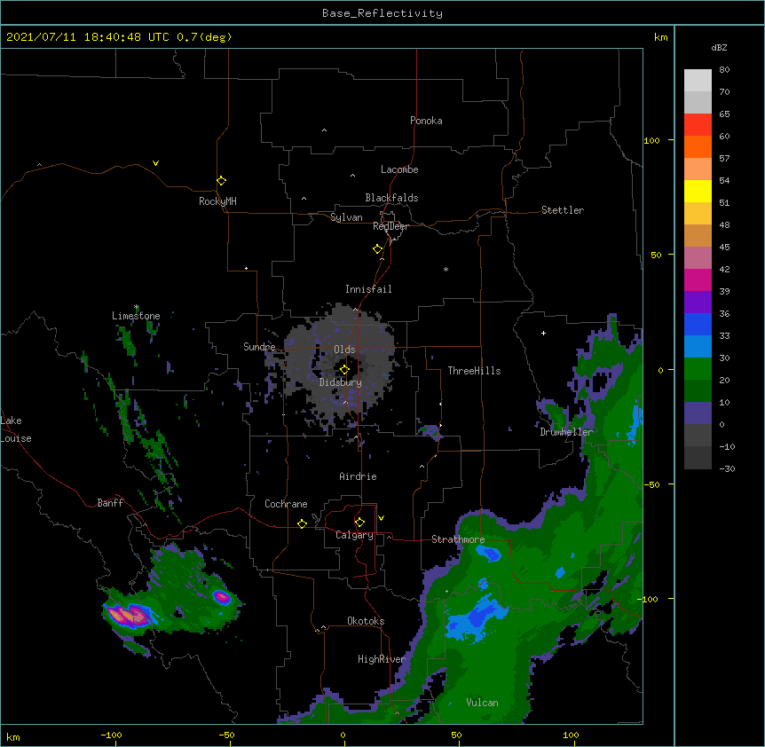Click the white asterisk marker east of Innisfail

click(x=446, y=269)
